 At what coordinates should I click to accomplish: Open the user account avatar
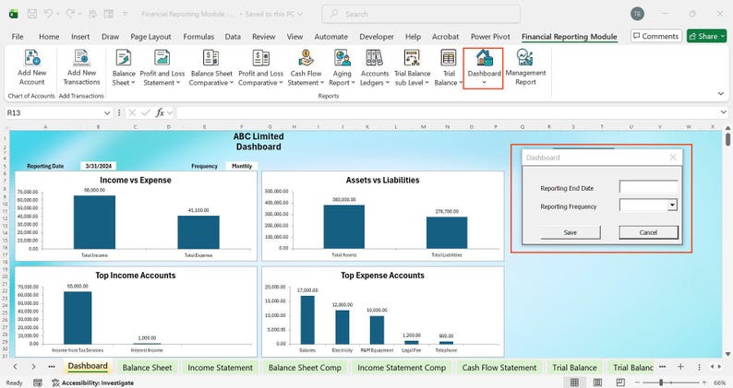637,14
